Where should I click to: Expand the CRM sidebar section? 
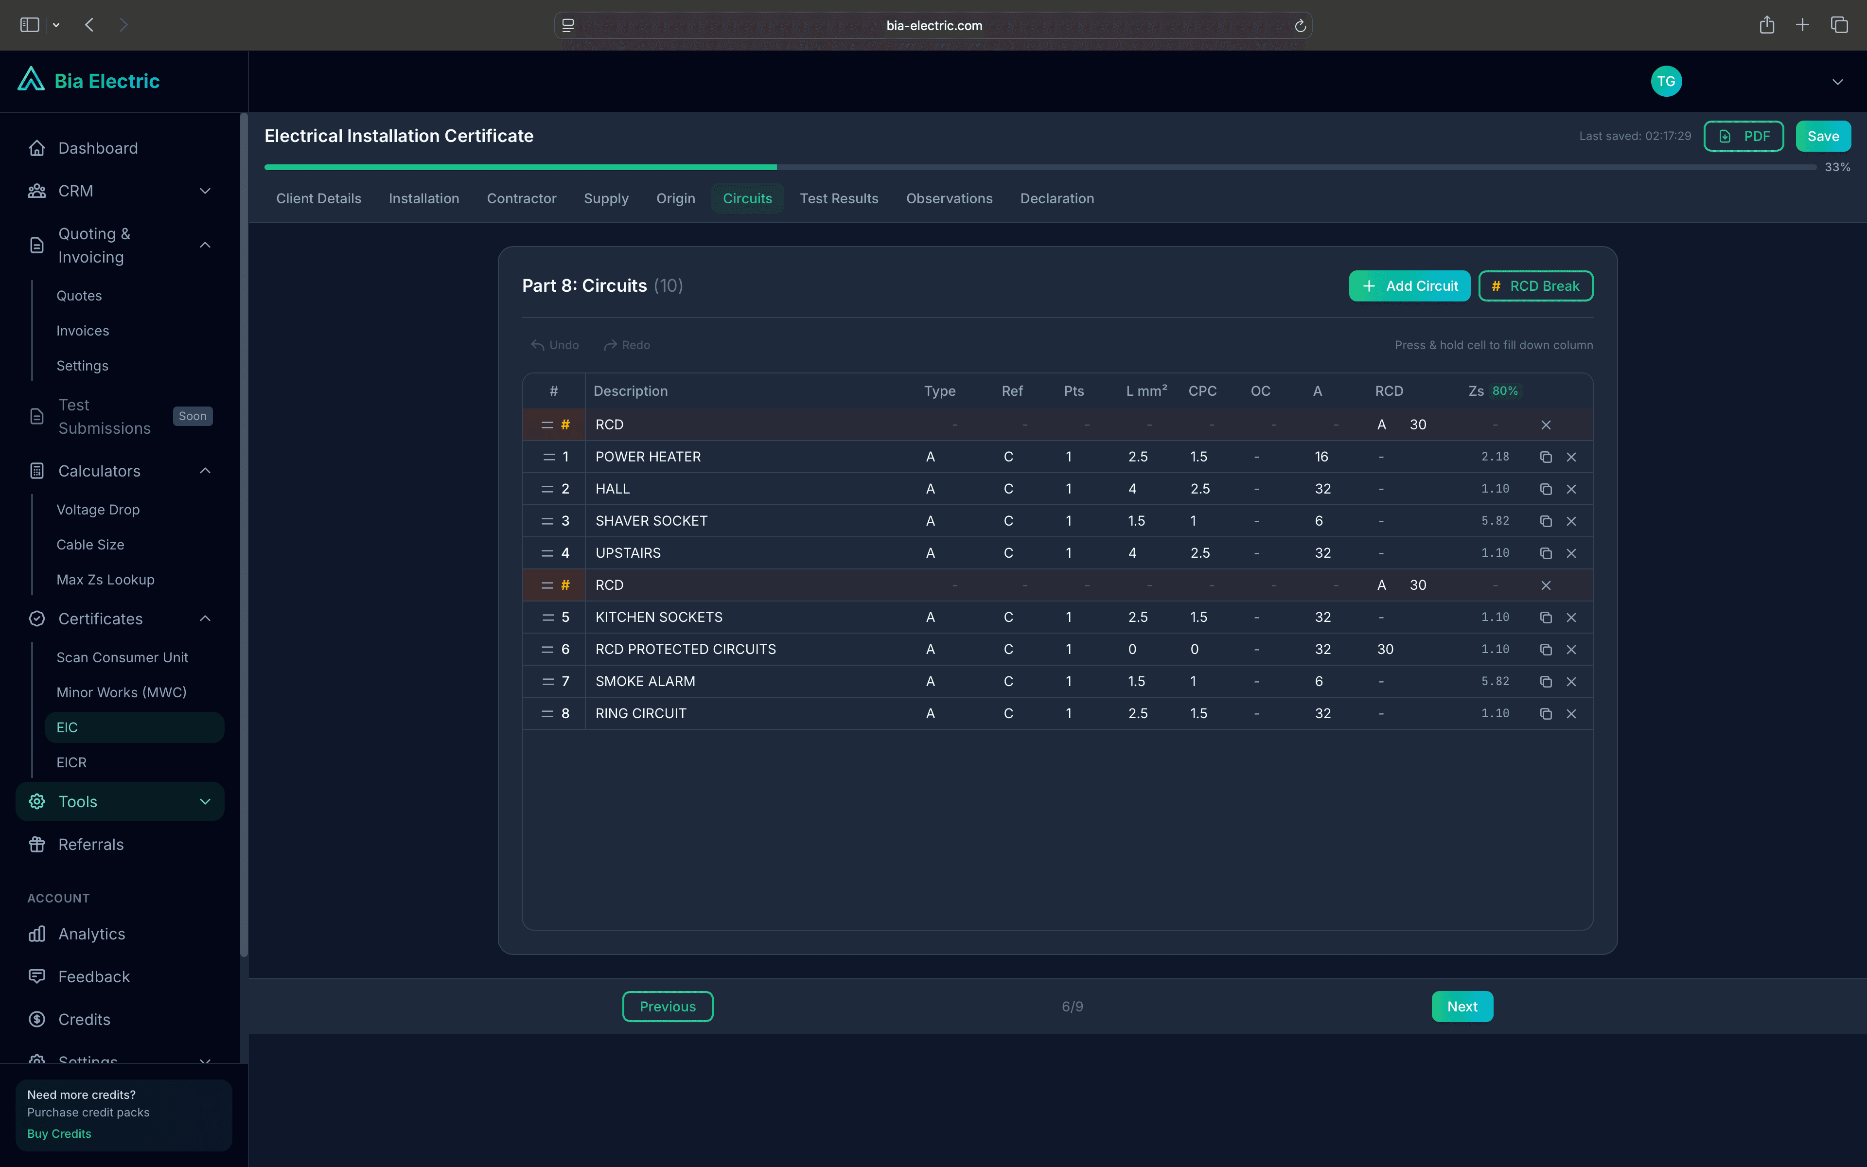click(x=204, y=191)
